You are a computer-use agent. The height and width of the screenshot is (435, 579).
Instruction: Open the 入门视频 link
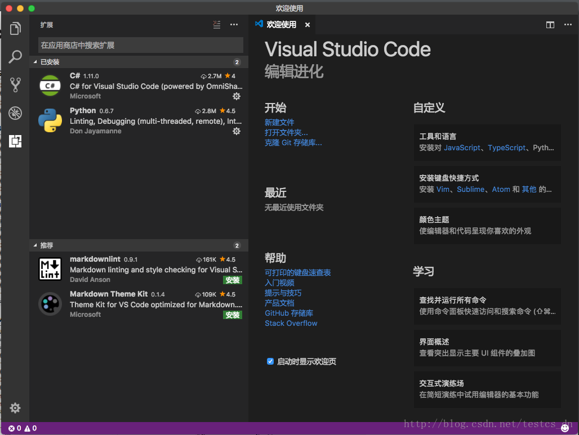pyautogui.click(x=279, y=282)
